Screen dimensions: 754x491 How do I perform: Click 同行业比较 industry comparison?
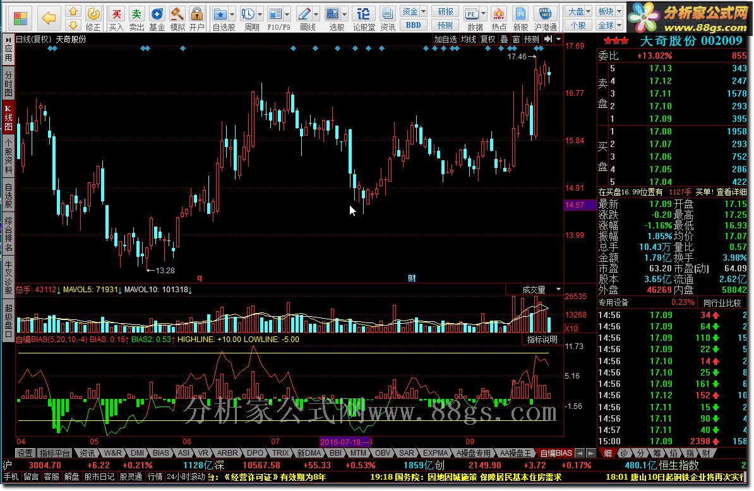[x=722, y=303]
